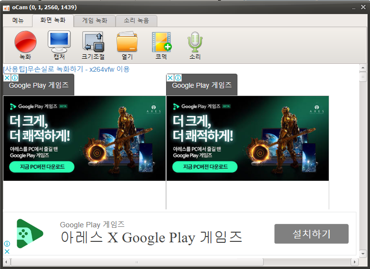Close the oCam window

coord(363,7)
